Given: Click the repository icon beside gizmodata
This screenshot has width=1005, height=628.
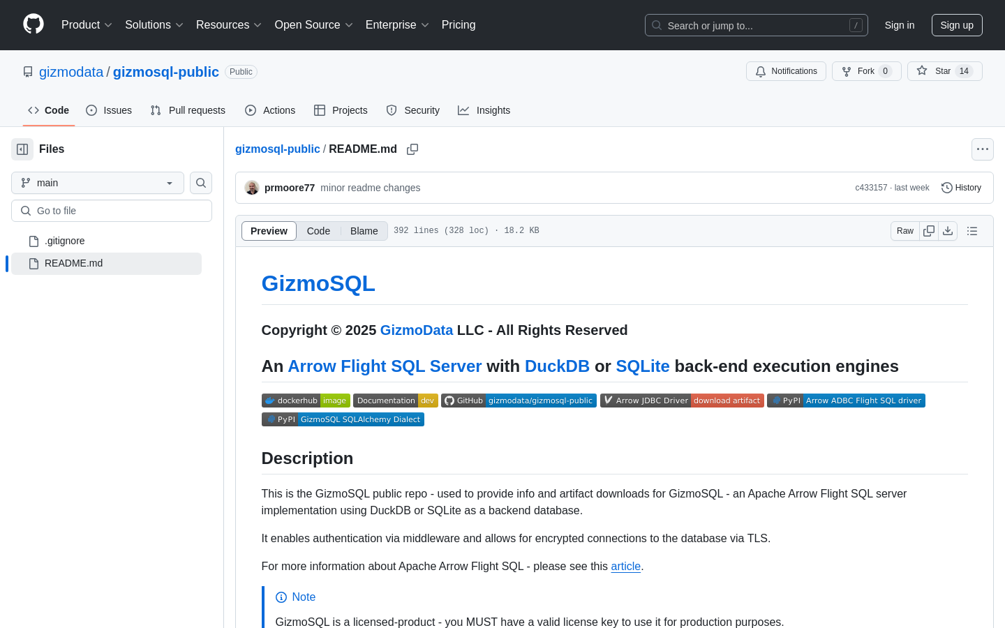Looking at the screenshot, I should [x=28, y=72].
